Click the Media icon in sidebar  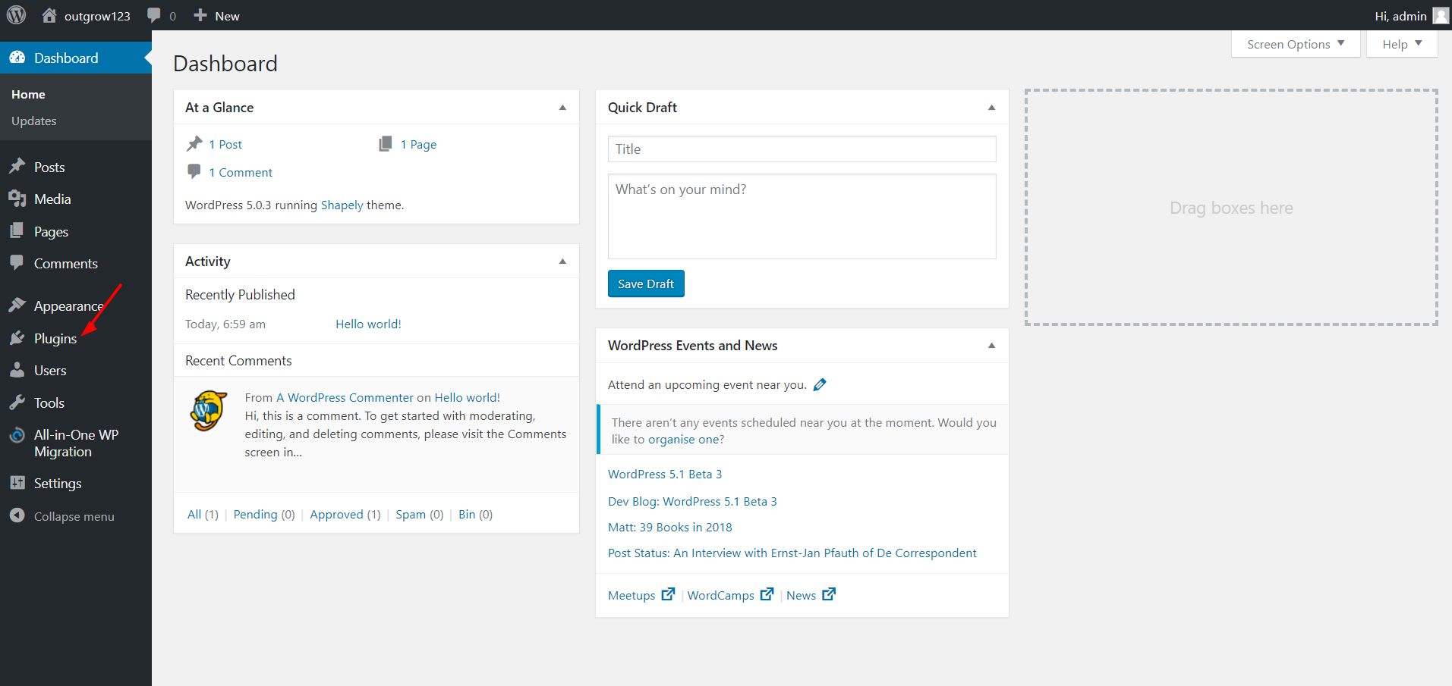click(x=17, y=199)
